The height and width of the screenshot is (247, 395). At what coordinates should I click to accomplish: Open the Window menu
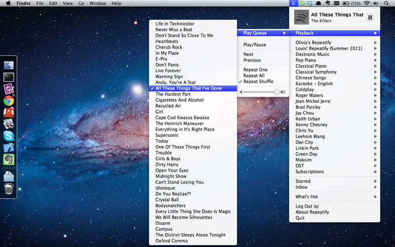click(x=98, y=3)
